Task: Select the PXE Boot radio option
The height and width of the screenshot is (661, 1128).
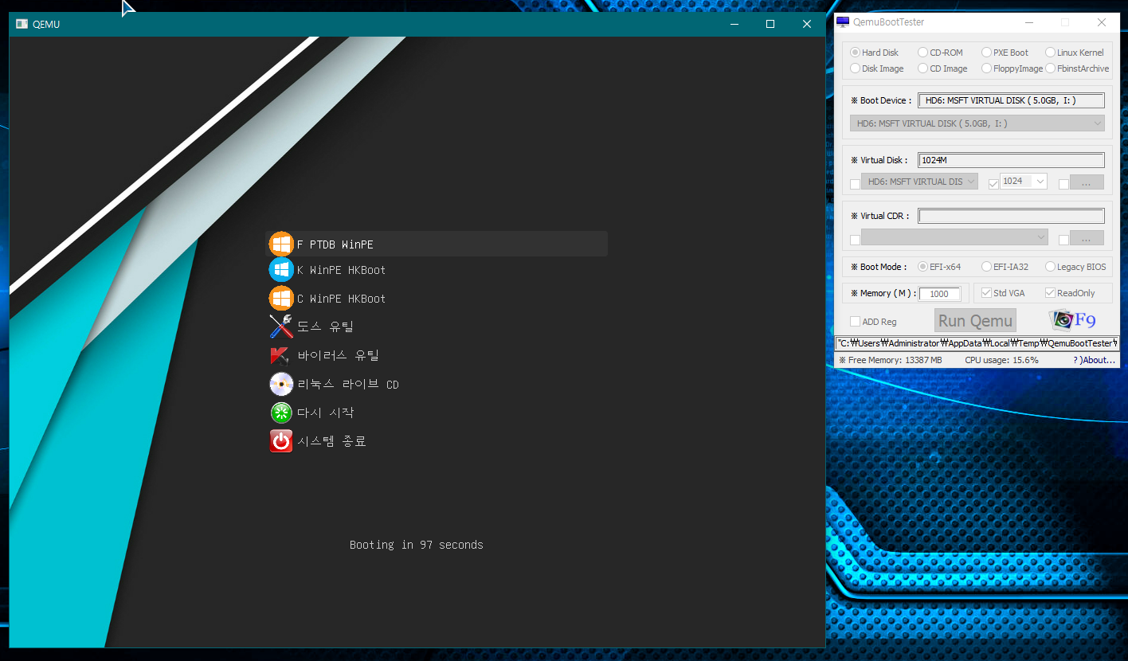Action: (987, 53)
